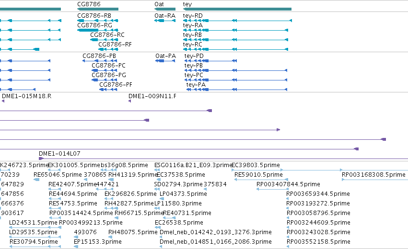Select the 375834 feature label
This screenshot has height=249, width=408.
pos(215,184)
